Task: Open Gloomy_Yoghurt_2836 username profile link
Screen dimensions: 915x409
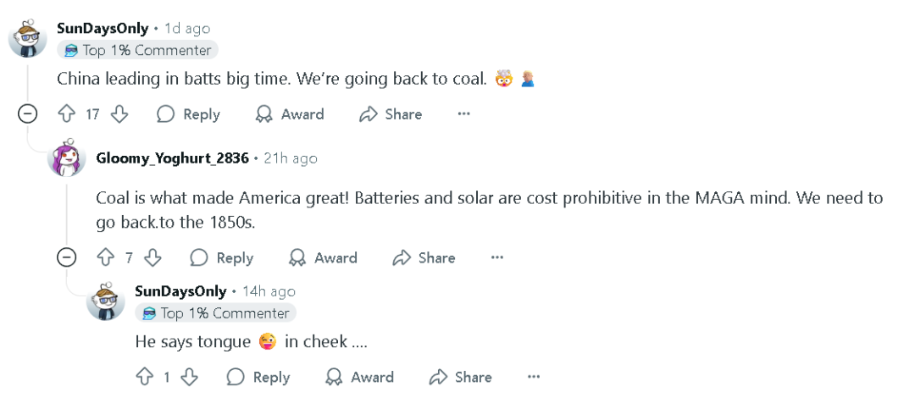Action: pyautogui.click(x=172, y=158)
